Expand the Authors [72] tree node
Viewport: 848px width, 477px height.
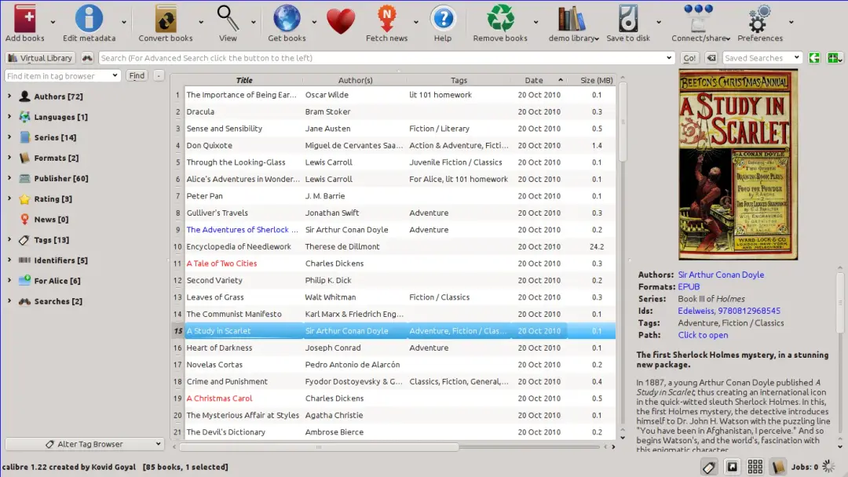(9, 96)
